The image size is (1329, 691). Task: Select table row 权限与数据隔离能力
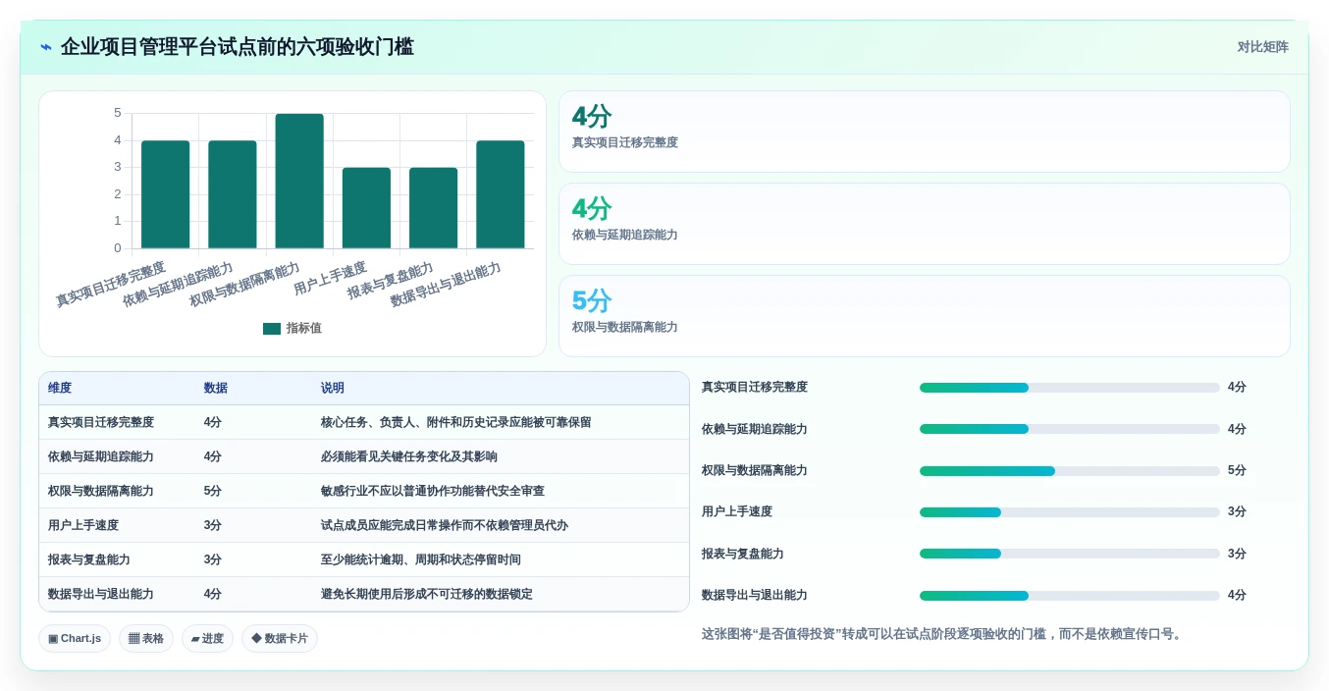point(364,491)
